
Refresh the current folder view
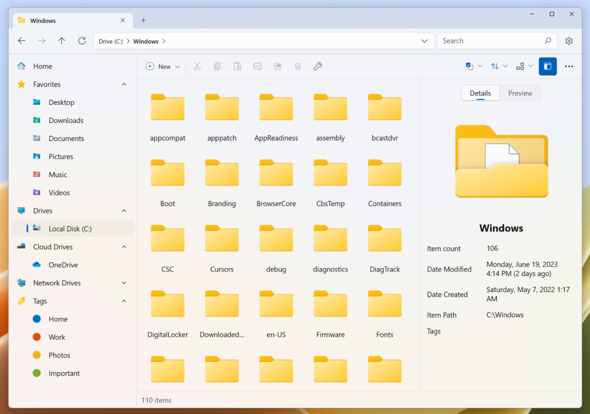tap(82, 41)
